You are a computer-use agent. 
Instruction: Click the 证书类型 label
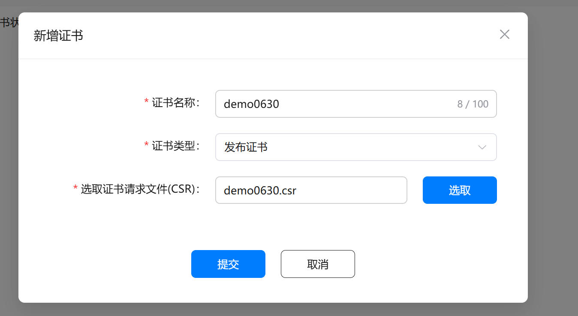pos(176,146)
